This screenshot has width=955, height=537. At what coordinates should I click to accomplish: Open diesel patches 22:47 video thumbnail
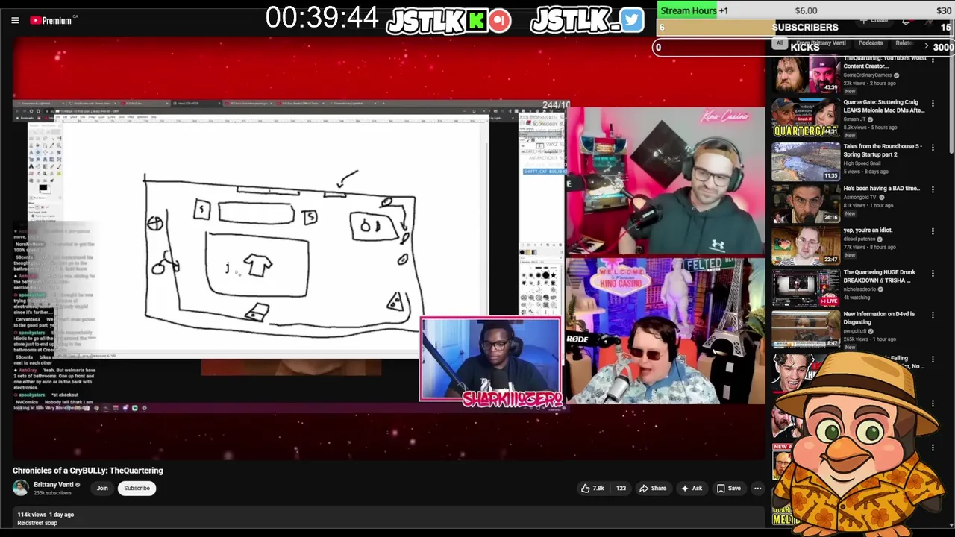[x=805, y=244]
